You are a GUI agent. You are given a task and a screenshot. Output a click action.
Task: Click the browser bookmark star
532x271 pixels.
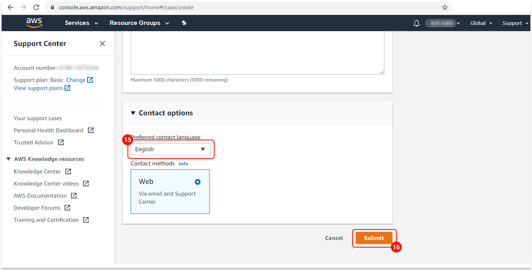coord(444,7)
